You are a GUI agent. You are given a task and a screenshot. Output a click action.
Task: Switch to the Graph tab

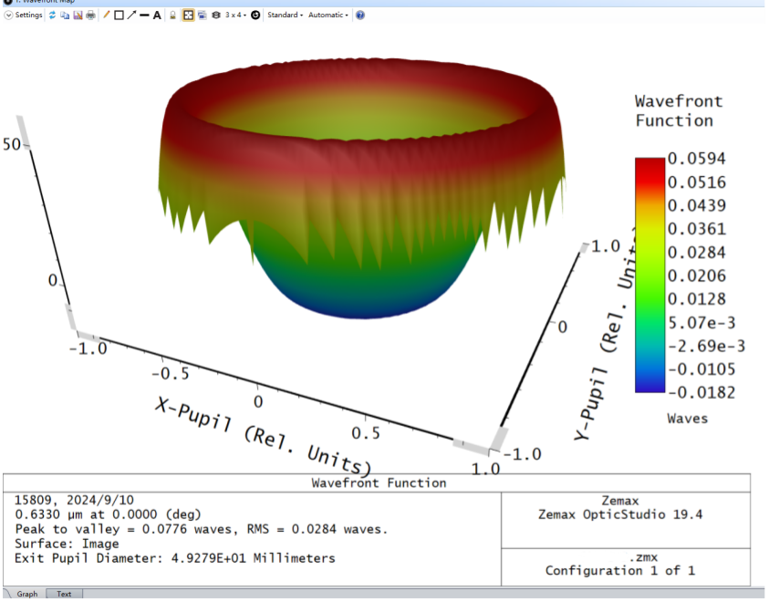pos(27,594)
